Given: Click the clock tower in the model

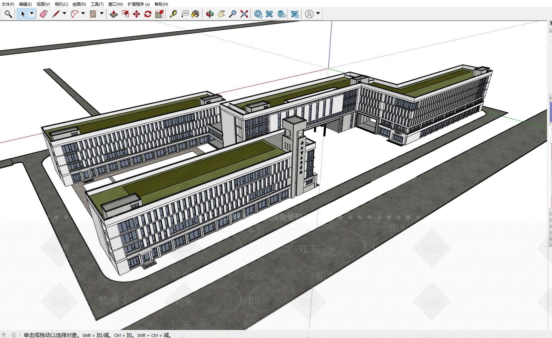Looking at the screenshot, I should click(295, 157).
